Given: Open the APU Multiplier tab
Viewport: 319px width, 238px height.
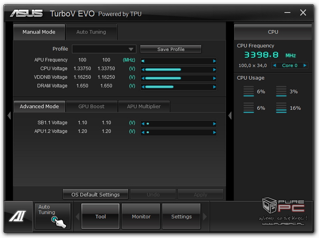Looking at the screenshot, I should pos(144,106).
